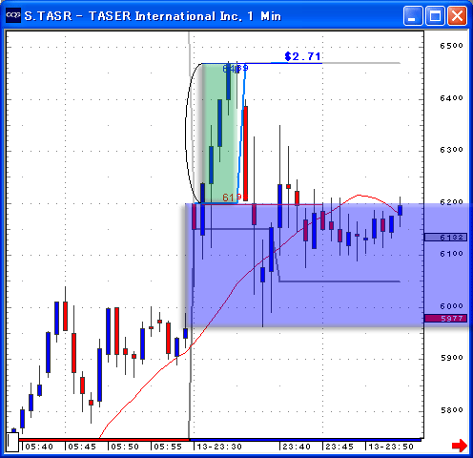The width and height of the screenshot is (473, 458).
Task: Click the 23:45 time axis label
Action: click(x=339, y=447)
